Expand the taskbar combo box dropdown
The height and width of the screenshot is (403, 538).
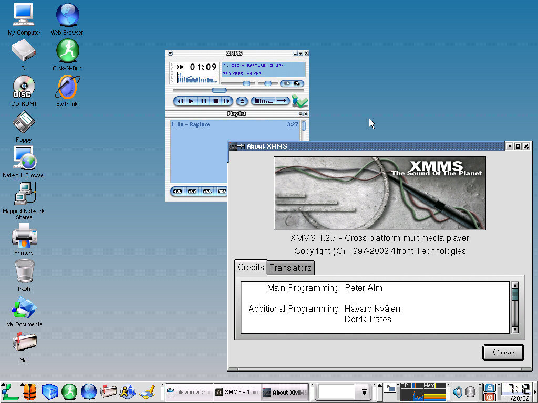(364, 392)
